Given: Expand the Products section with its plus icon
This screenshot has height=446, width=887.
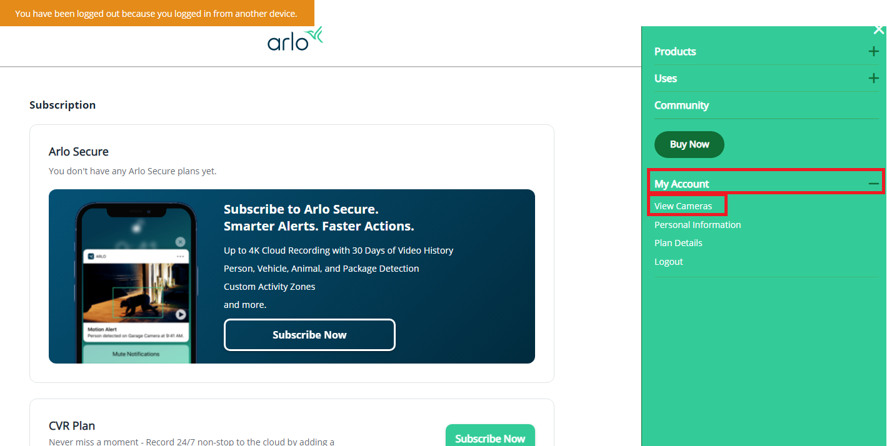Looking at the screenshot, I should tap(873, 51).
